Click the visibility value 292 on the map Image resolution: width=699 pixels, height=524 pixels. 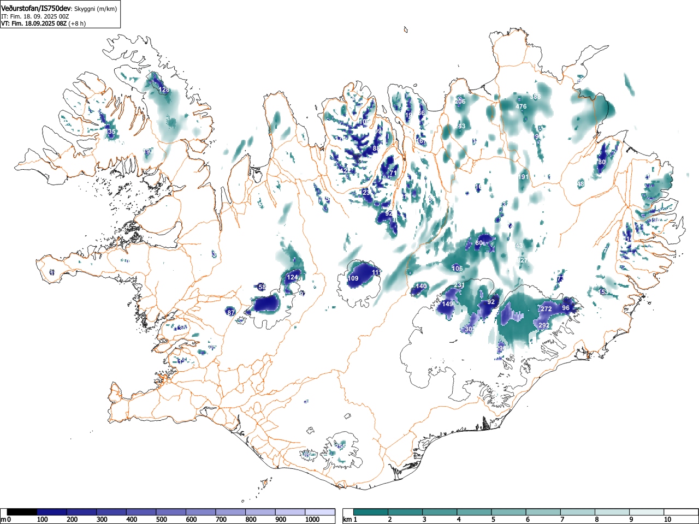[x=544, y=325]
